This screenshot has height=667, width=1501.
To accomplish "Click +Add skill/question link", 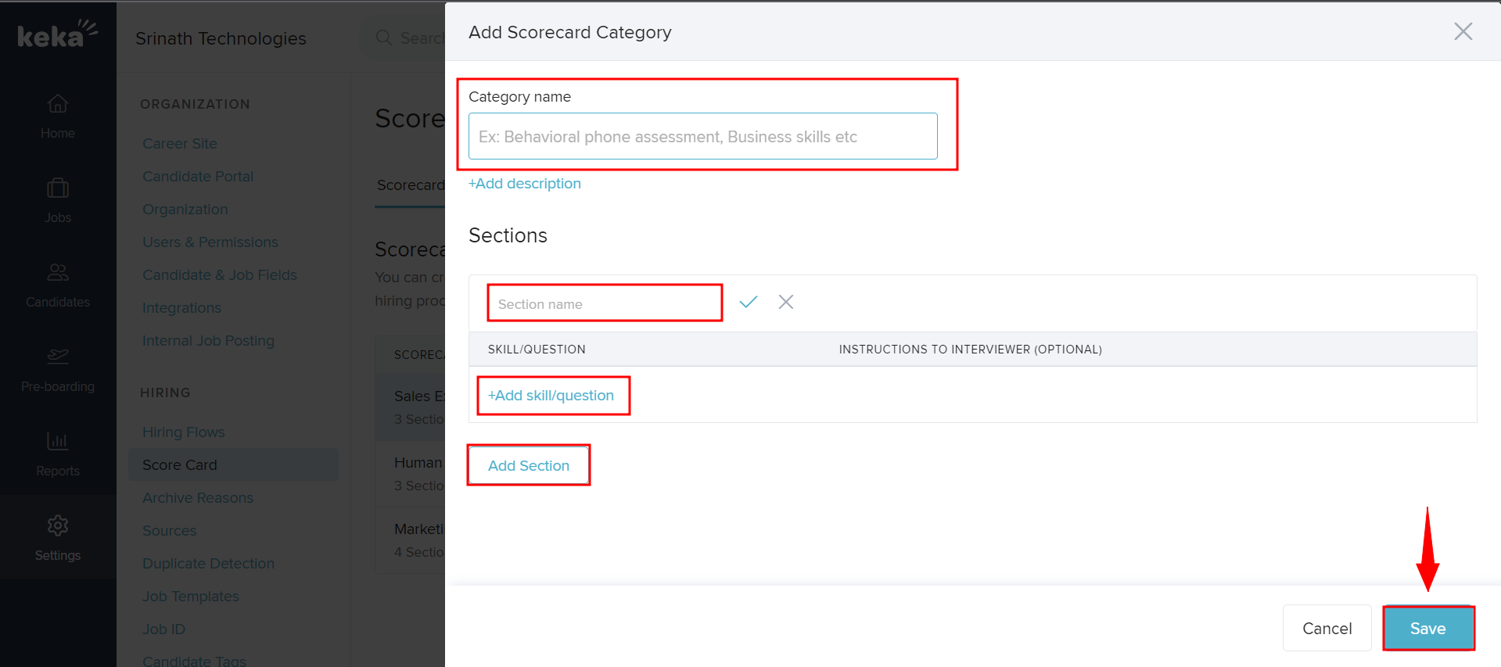I will 551,396.
